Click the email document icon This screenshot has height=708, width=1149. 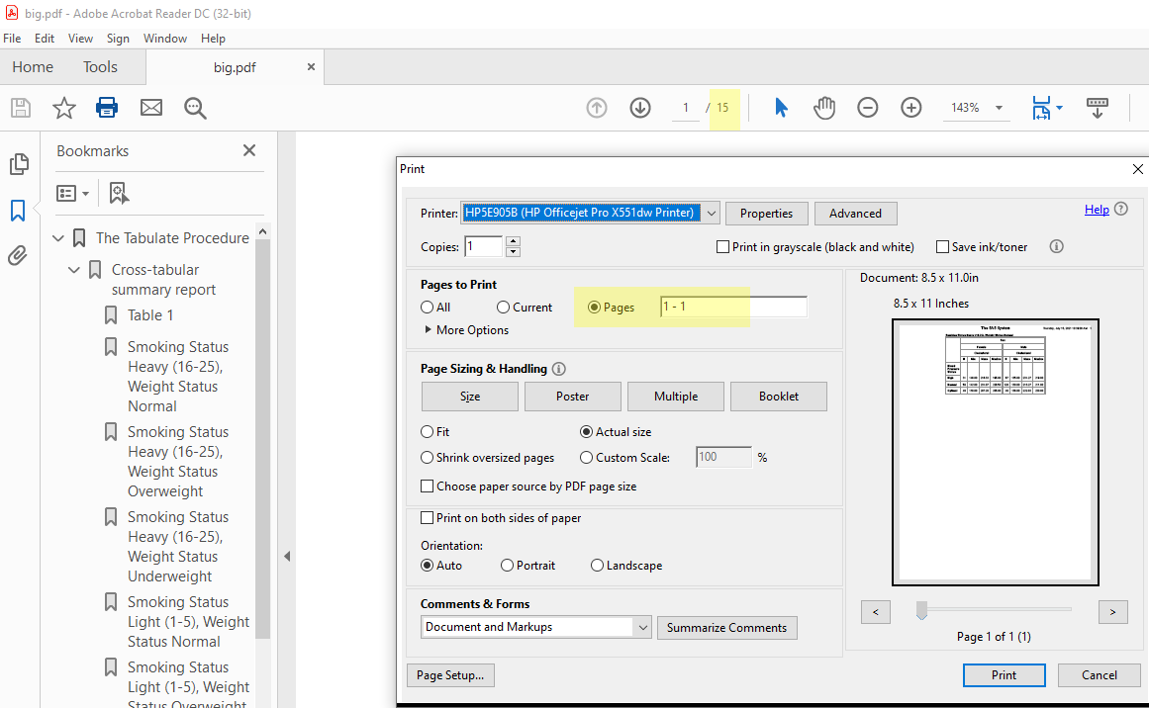(x=150, y=108)
